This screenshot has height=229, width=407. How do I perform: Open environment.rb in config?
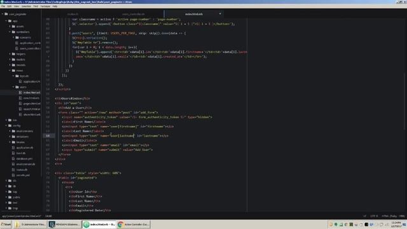coord(25,164)
